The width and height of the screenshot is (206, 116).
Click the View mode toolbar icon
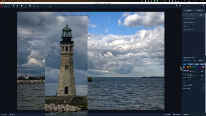coord(22,6)
